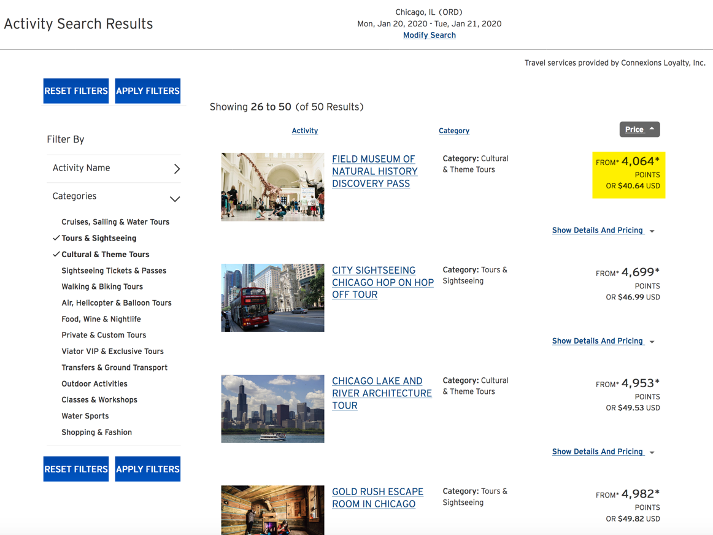The image size is (713, 535).
Task: Show Details And Pricing for Field Museum
Action: click(598, 230)
